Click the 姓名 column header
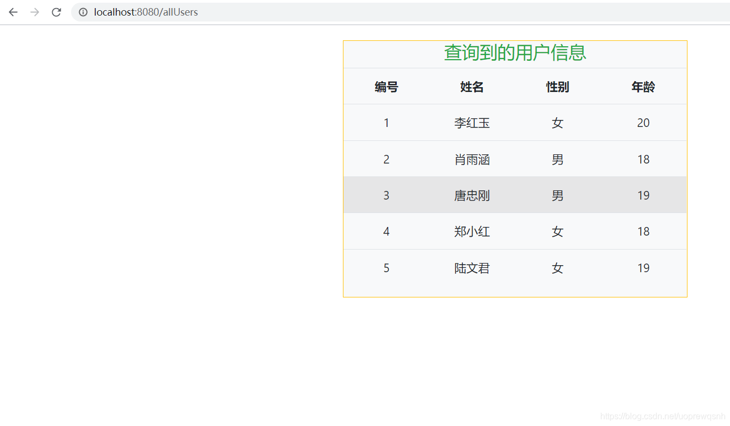The height and width of the screenshot is (426, 730). [472, 87]
